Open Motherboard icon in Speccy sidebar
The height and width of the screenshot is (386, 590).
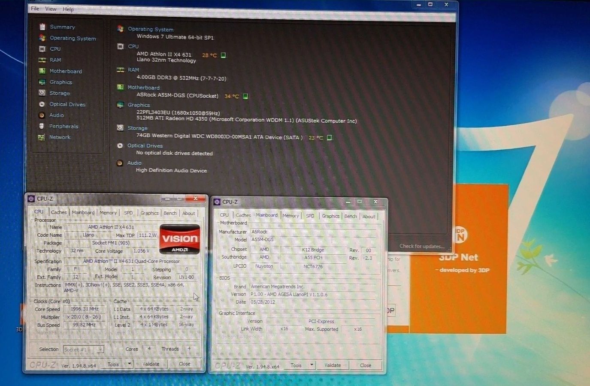[x=42, y=71]
